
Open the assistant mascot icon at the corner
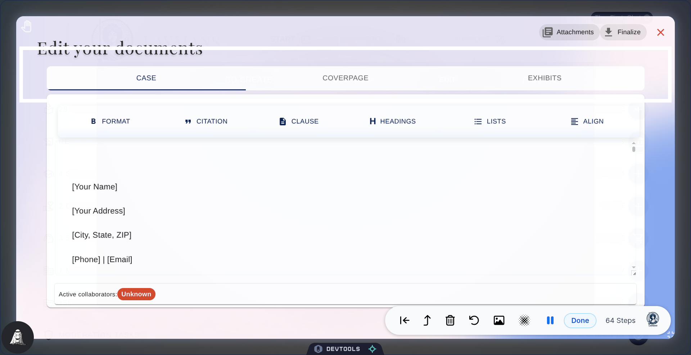coord(18,337)
